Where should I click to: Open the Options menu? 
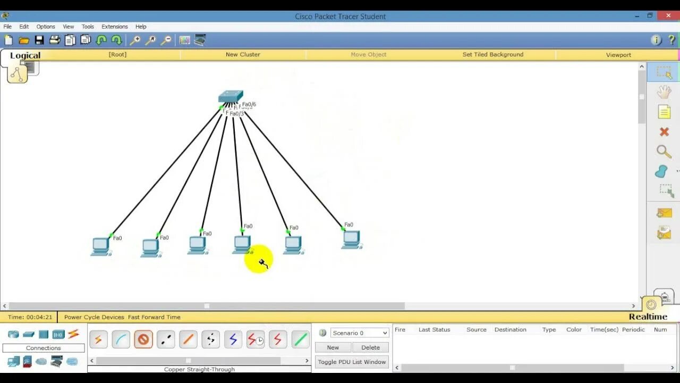(46, 27)
